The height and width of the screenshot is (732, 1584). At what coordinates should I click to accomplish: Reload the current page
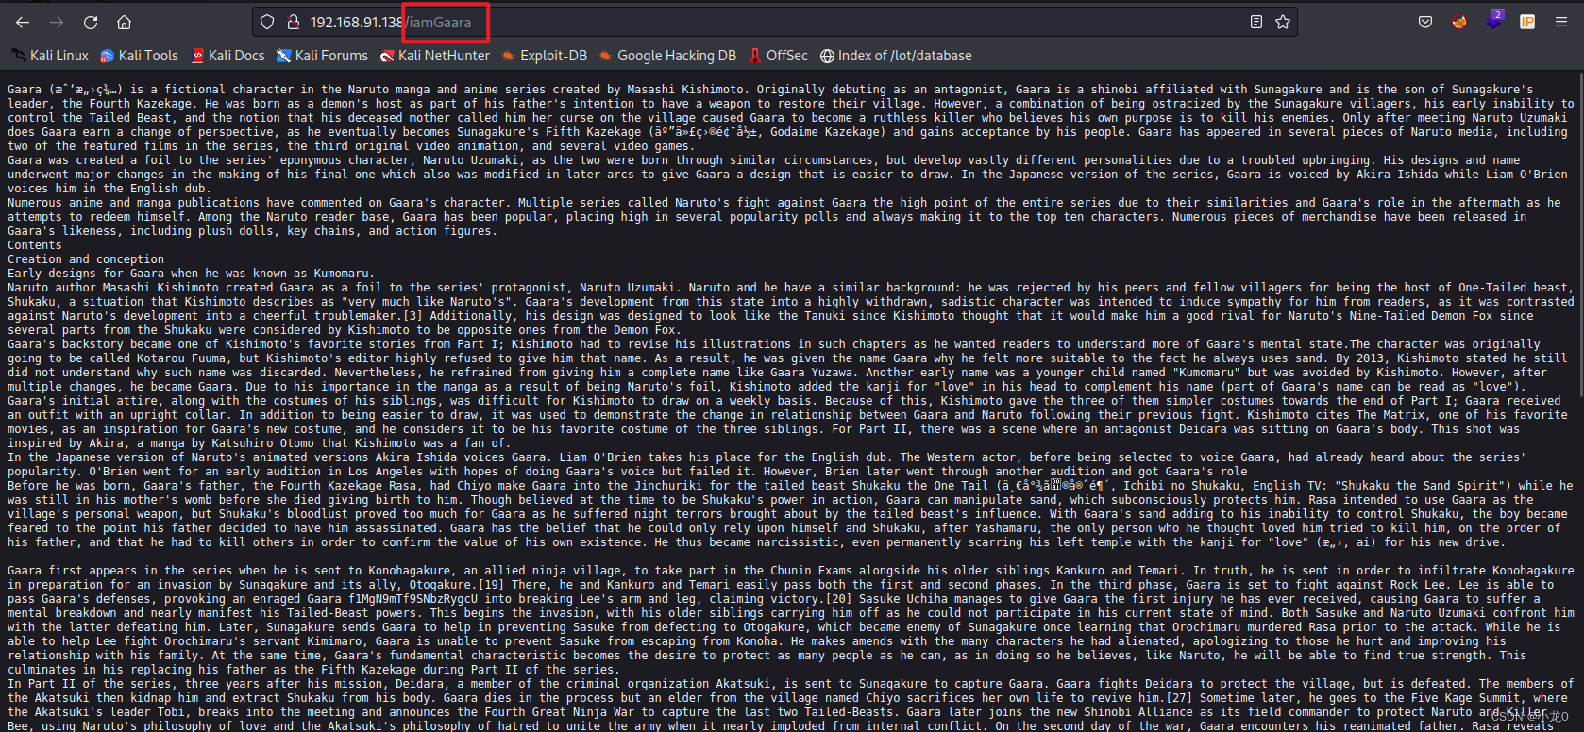[91, 22]
